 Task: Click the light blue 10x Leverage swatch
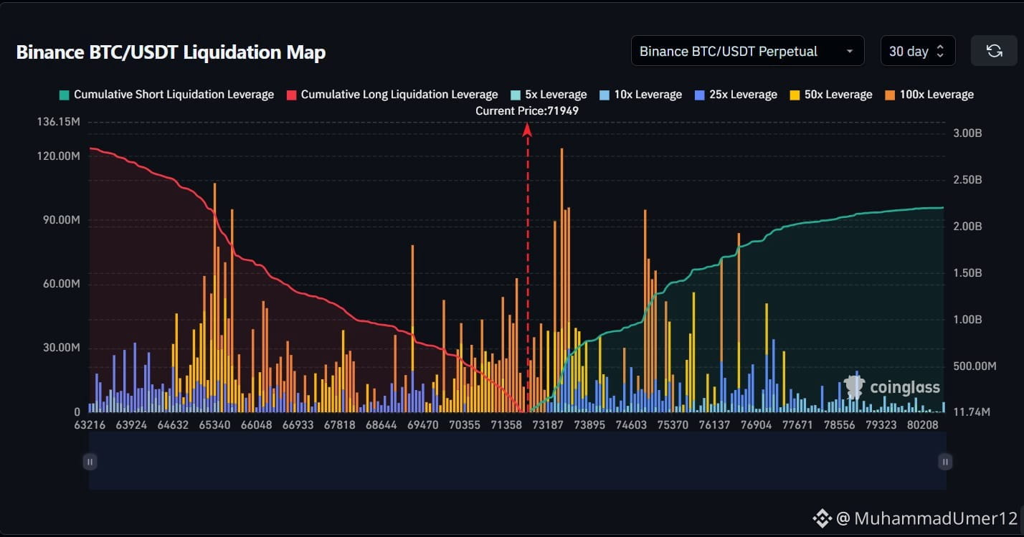point(604,95)
